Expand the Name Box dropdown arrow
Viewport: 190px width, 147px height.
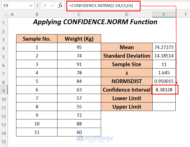[31, 6]
